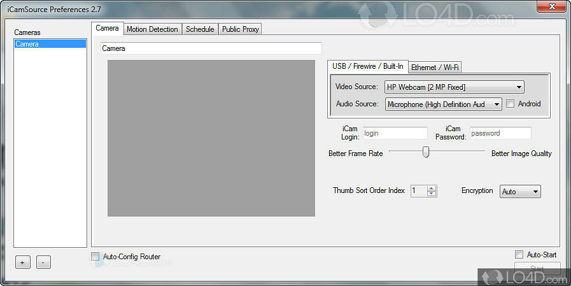Viewport: 571px width, 286px height.
Task: Enable the Android checkbox
Action: coord(510,104)
